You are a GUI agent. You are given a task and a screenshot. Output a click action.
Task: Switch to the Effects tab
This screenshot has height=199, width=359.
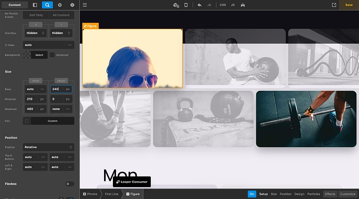[330, 194]
